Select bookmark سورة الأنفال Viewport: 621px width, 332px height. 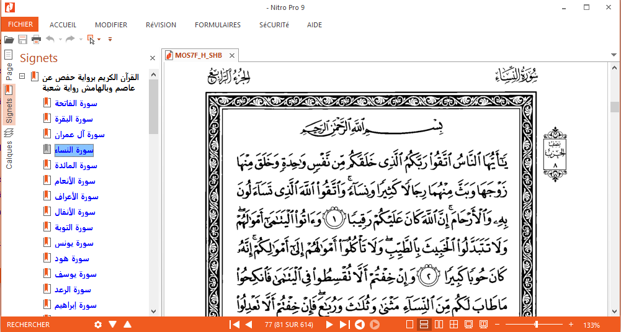point(75,212)
